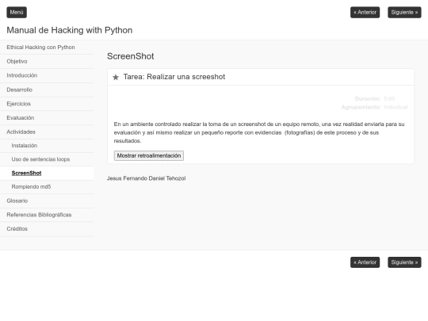Navigate to Desarrollo in sidebar
Screen dimensions: 428x321
pos(47,90)
